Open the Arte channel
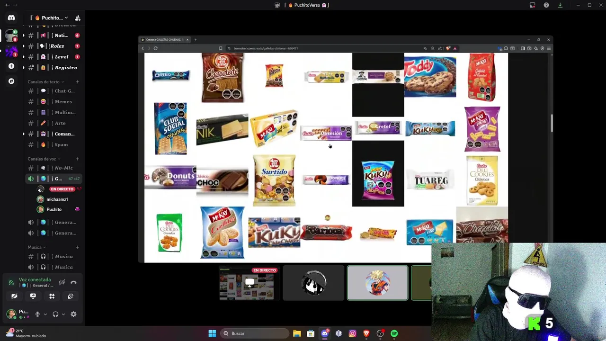This screenshot has height=341, width=606. click(x=53, y=123)
